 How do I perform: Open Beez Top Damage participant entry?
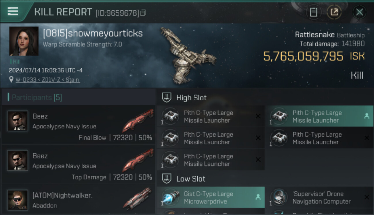pos(78,164)
